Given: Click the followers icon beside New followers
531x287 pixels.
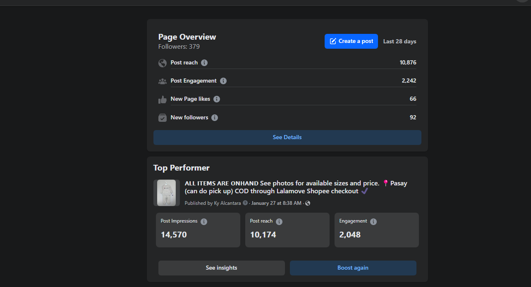Looking at the screenshot, I should coord(163,118).
